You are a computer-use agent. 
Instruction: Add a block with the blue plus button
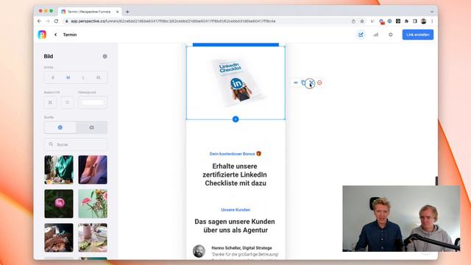click(235, 119)
